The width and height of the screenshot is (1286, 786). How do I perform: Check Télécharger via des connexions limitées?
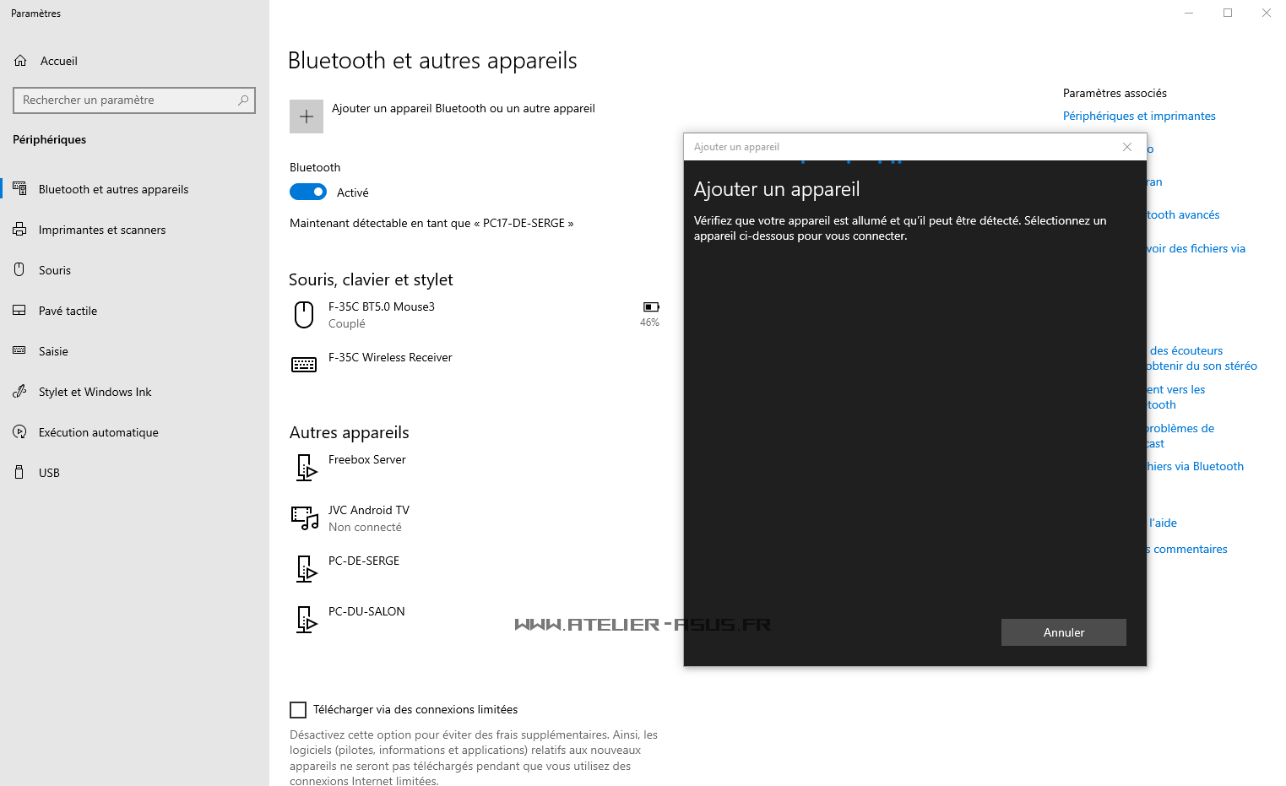(x=298, y=710)
